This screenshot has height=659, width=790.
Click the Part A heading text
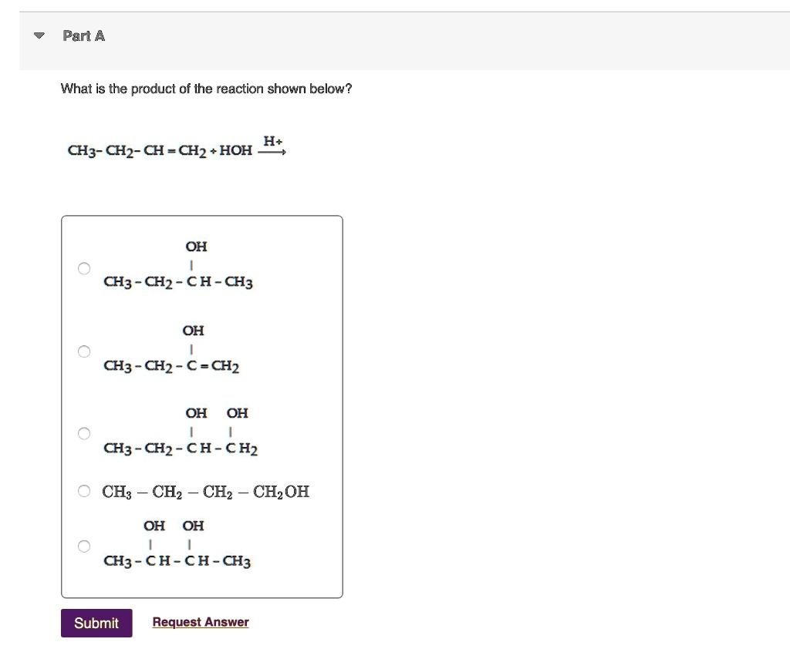(83, 35)
